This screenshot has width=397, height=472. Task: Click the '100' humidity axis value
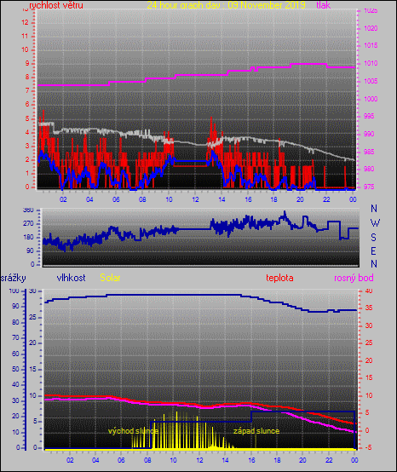click(14, 291)
